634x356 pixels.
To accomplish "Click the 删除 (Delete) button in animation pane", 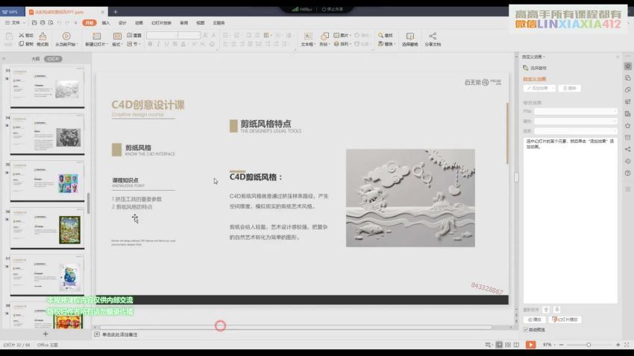I will tap(569, 88).
